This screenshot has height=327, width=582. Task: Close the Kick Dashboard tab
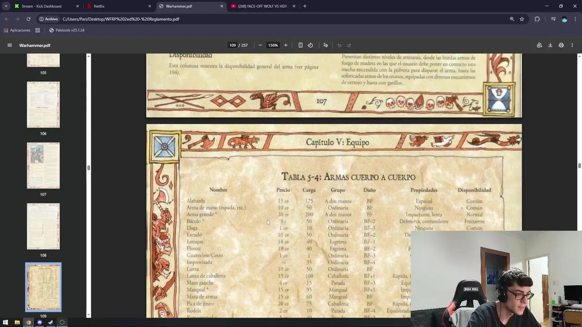[77, 6]
